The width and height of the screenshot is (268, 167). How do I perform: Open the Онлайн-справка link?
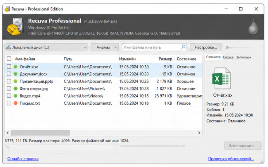pyautogui.click(x=23, y=158)
